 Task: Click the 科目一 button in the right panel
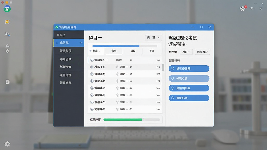coord(186,52)
